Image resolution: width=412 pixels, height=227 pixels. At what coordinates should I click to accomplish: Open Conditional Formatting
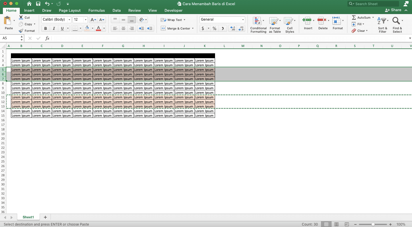[x=258, y=25]
